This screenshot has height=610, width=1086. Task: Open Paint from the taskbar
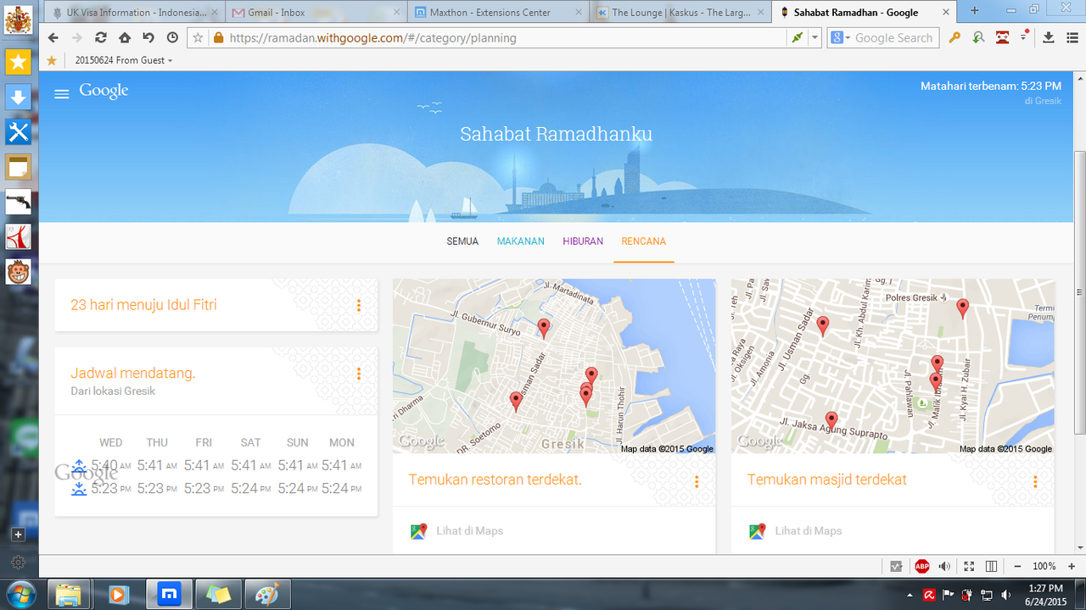tap(267, 594)
